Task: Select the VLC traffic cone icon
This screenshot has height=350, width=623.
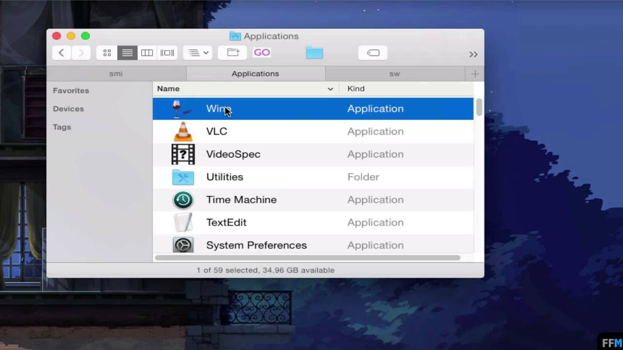Action: 183,131
